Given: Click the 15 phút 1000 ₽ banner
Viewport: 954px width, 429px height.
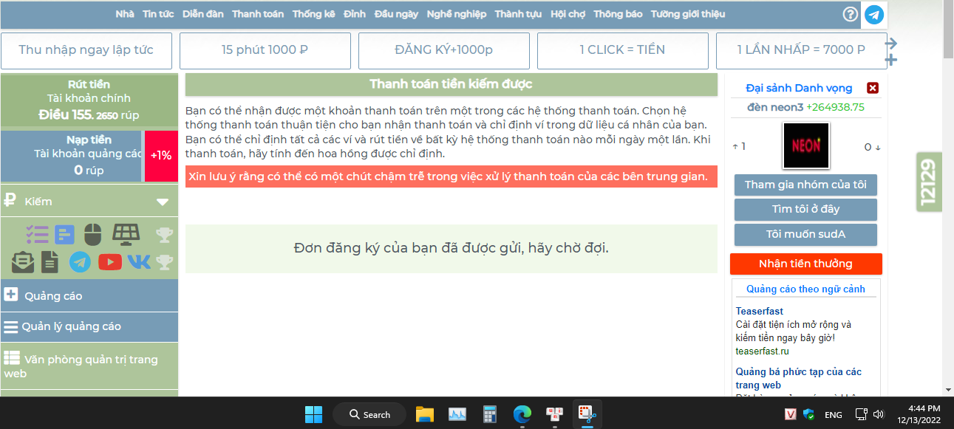Looking at the screenshot, I should point(265,50).
